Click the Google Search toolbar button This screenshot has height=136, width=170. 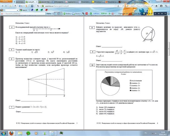click(x=23, y=10)
